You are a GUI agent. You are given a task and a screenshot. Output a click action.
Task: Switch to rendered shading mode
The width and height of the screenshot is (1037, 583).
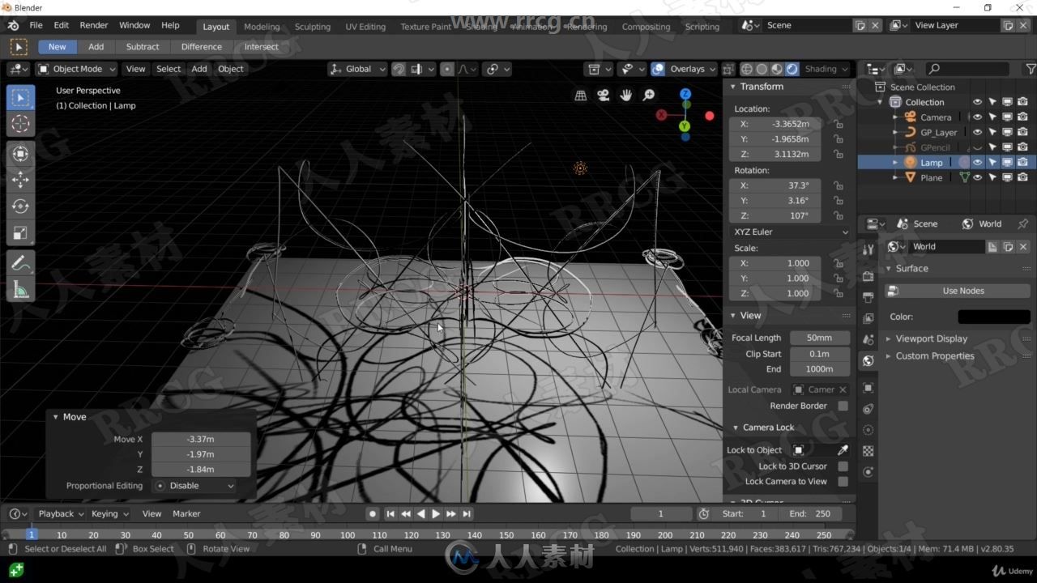(x=792, y=69)
